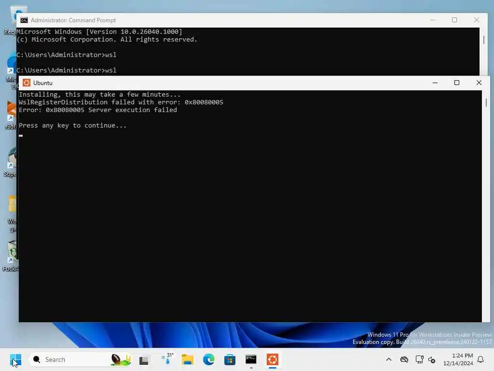Click the search highlight snail illustration

tap(121, 359)
